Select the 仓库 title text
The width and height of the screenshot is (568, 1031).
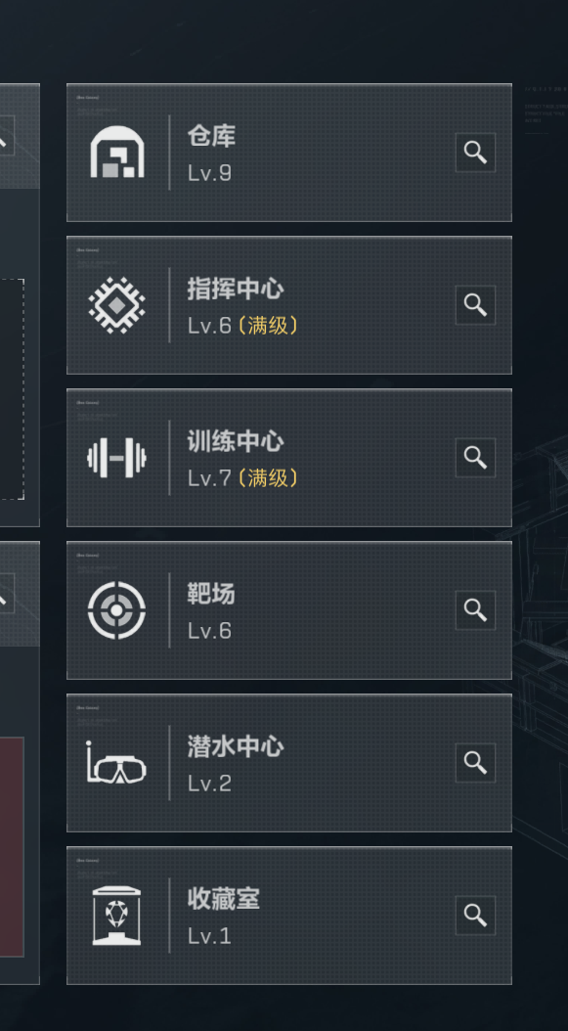211,136
